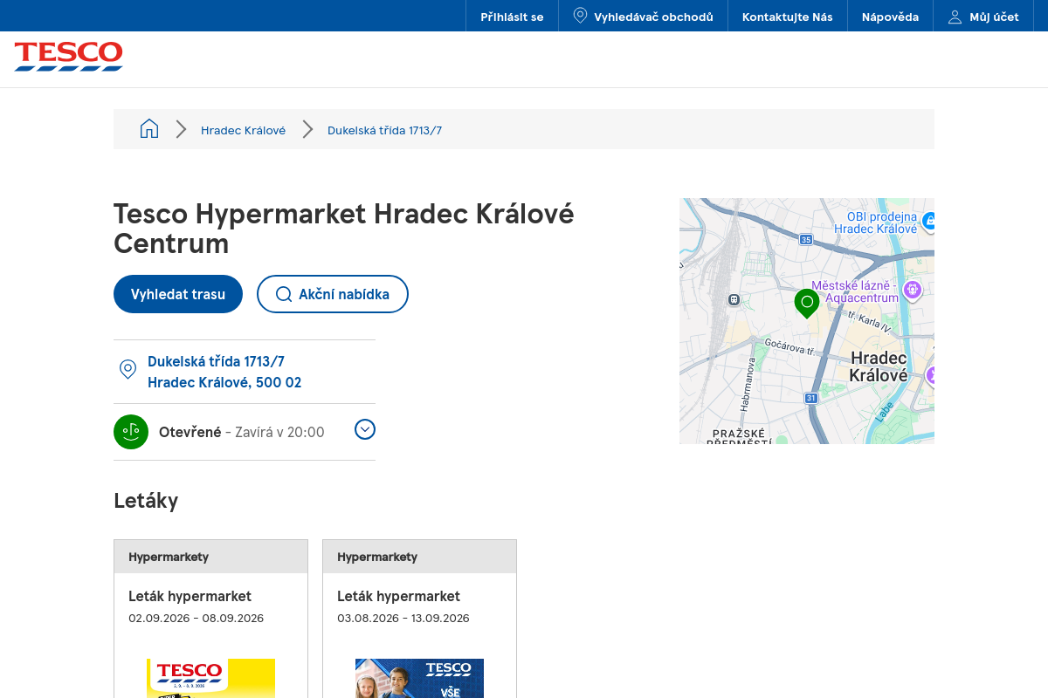
Task: Click the green open-status smiley icon
Action: [131, 432]
